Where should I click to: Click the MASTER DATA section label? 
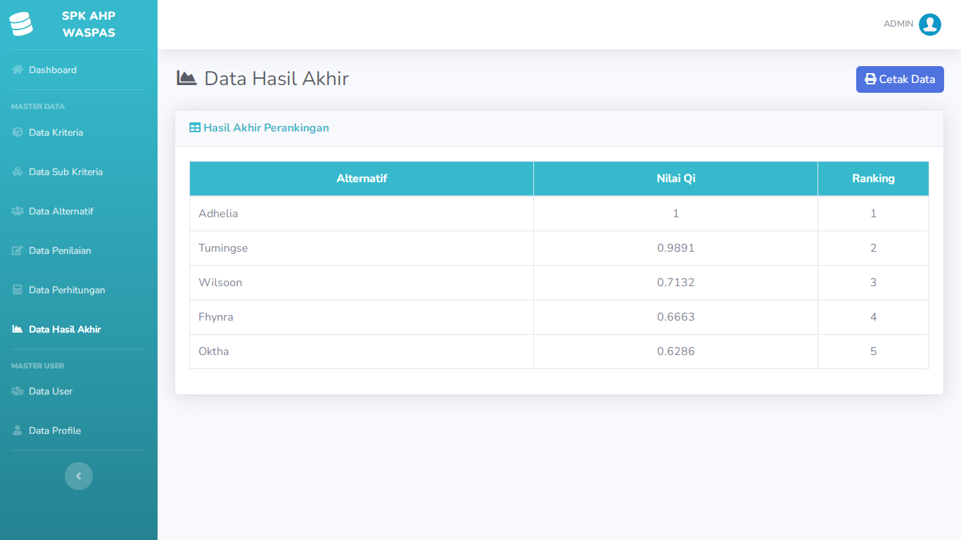point(38,107)
